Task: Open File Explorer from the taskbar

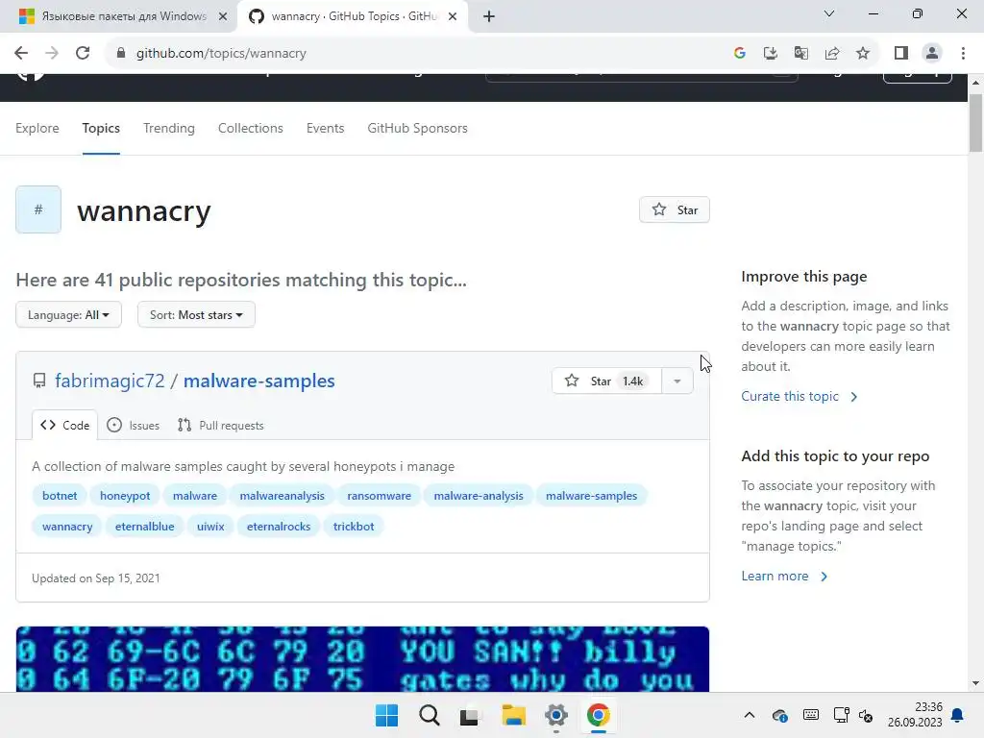Action: (x=513, y=715)
